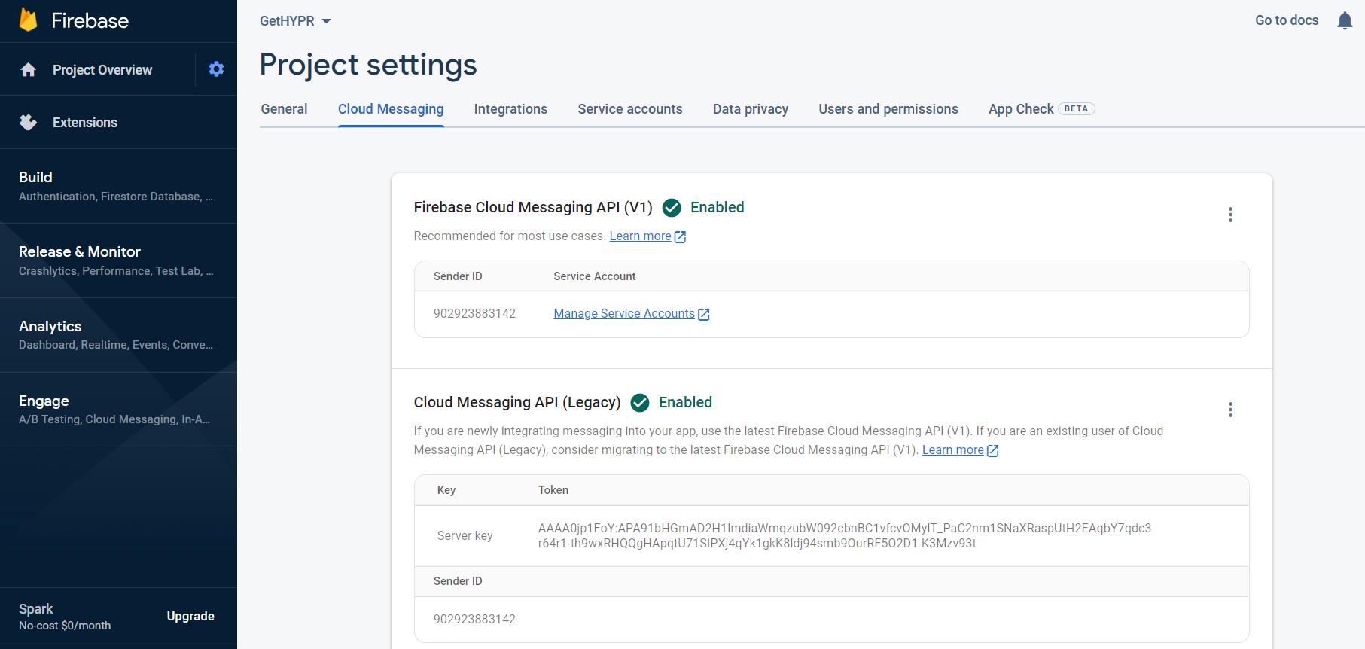Click the green Enabled checkmark for the Legacy API
The width and height of the screenshot is (1365, 649).
tap(640, 403)
